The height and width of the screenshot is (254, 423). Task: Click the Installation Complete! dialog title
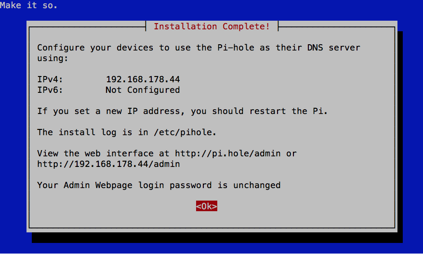[212, 26]
